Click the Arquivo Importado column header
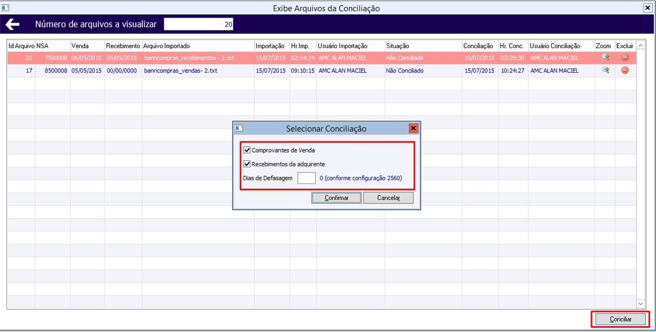 click(198, 46)
